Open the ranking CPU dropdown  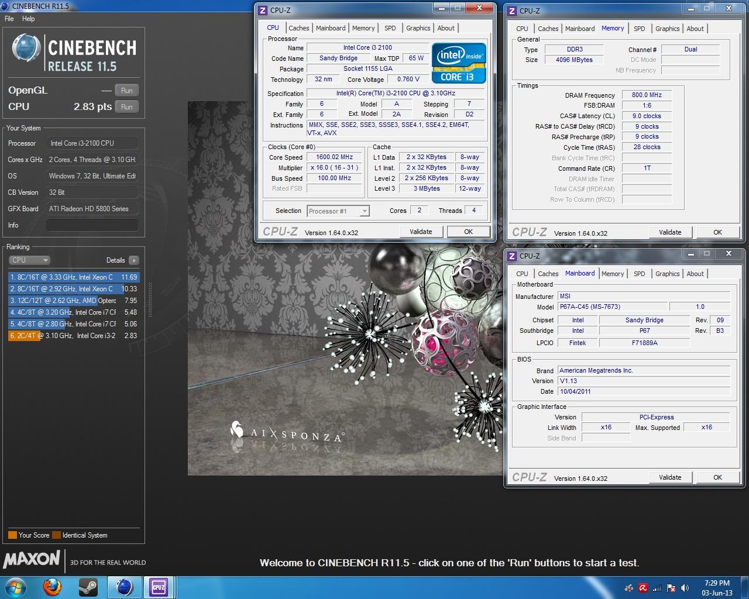coord(29,260)
